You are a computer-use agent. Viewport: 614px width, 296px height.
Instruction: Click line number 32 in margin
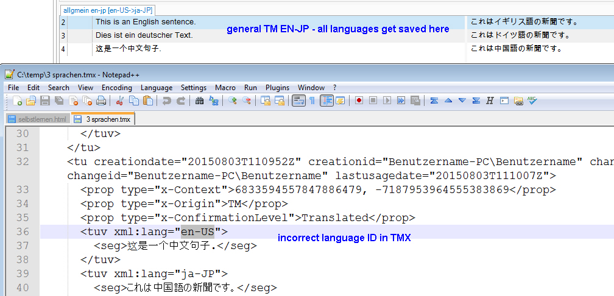click(23, 162)
